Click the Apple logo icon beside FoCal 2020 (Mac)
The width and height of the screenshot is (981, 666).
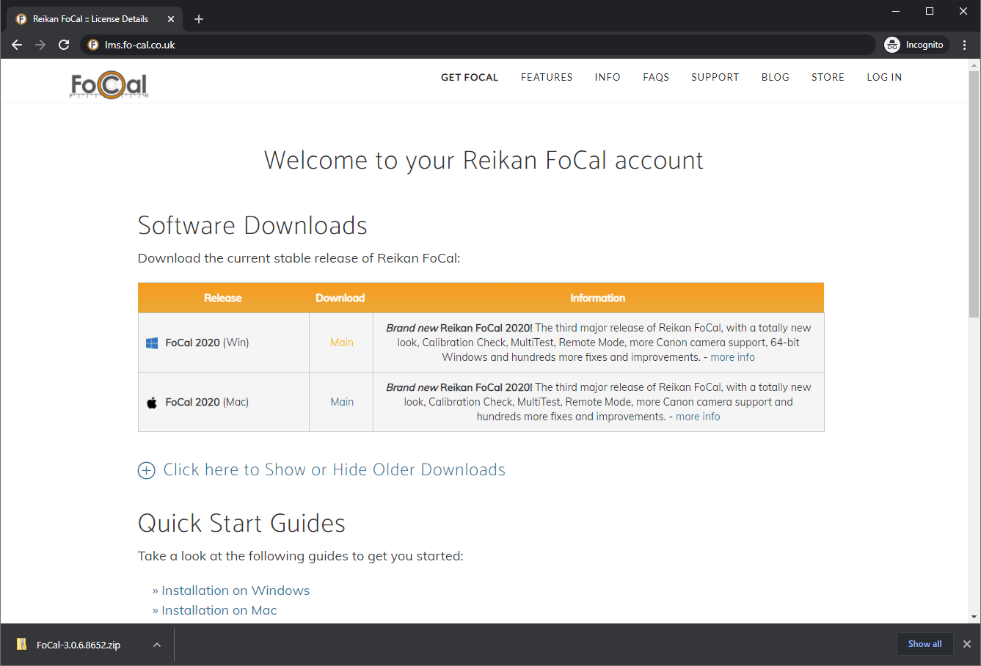pos(152,402)
